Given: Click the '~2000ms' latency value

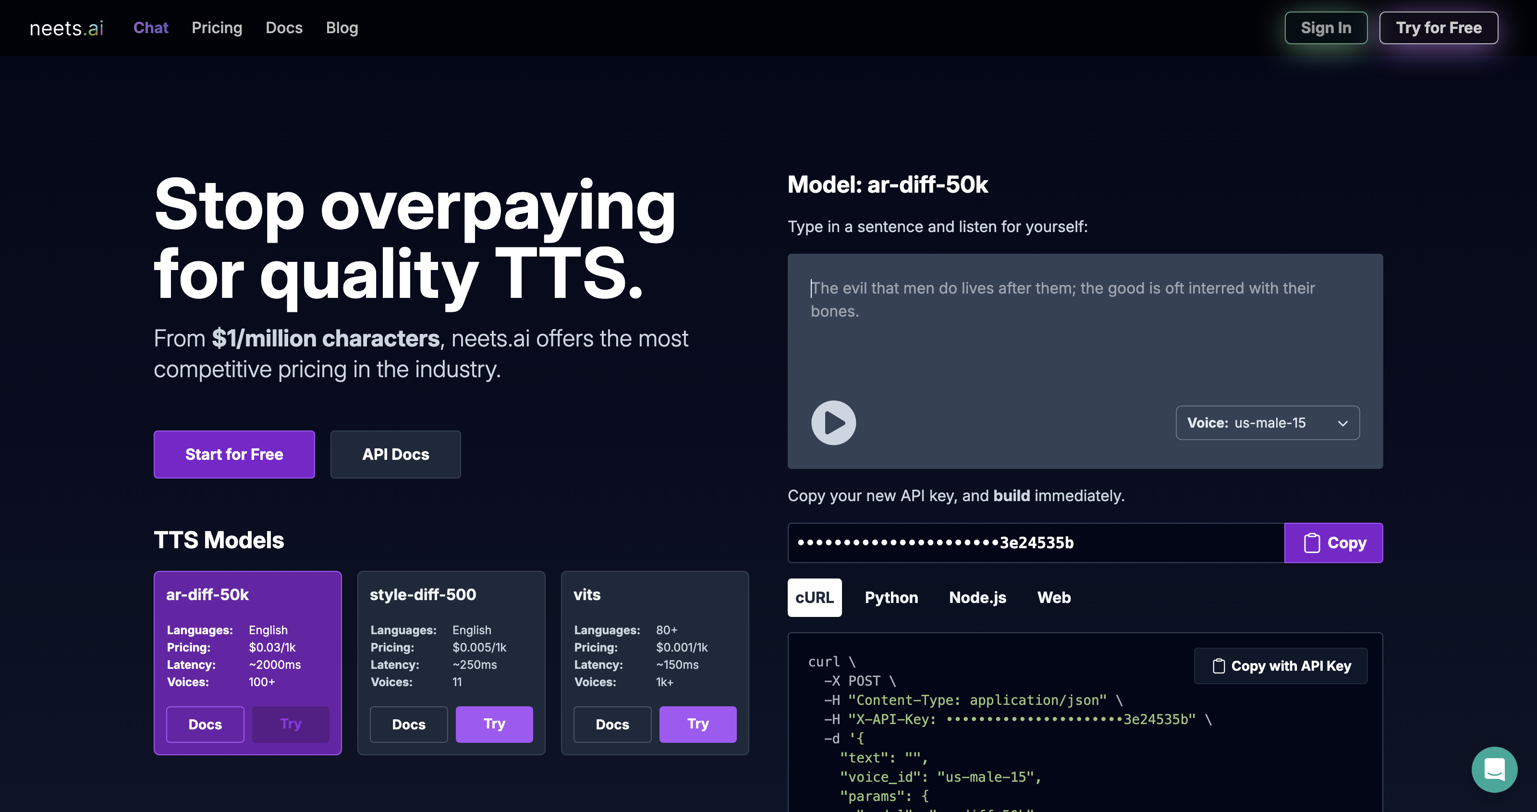Looking at the screenshot, I should click(274, 664).
